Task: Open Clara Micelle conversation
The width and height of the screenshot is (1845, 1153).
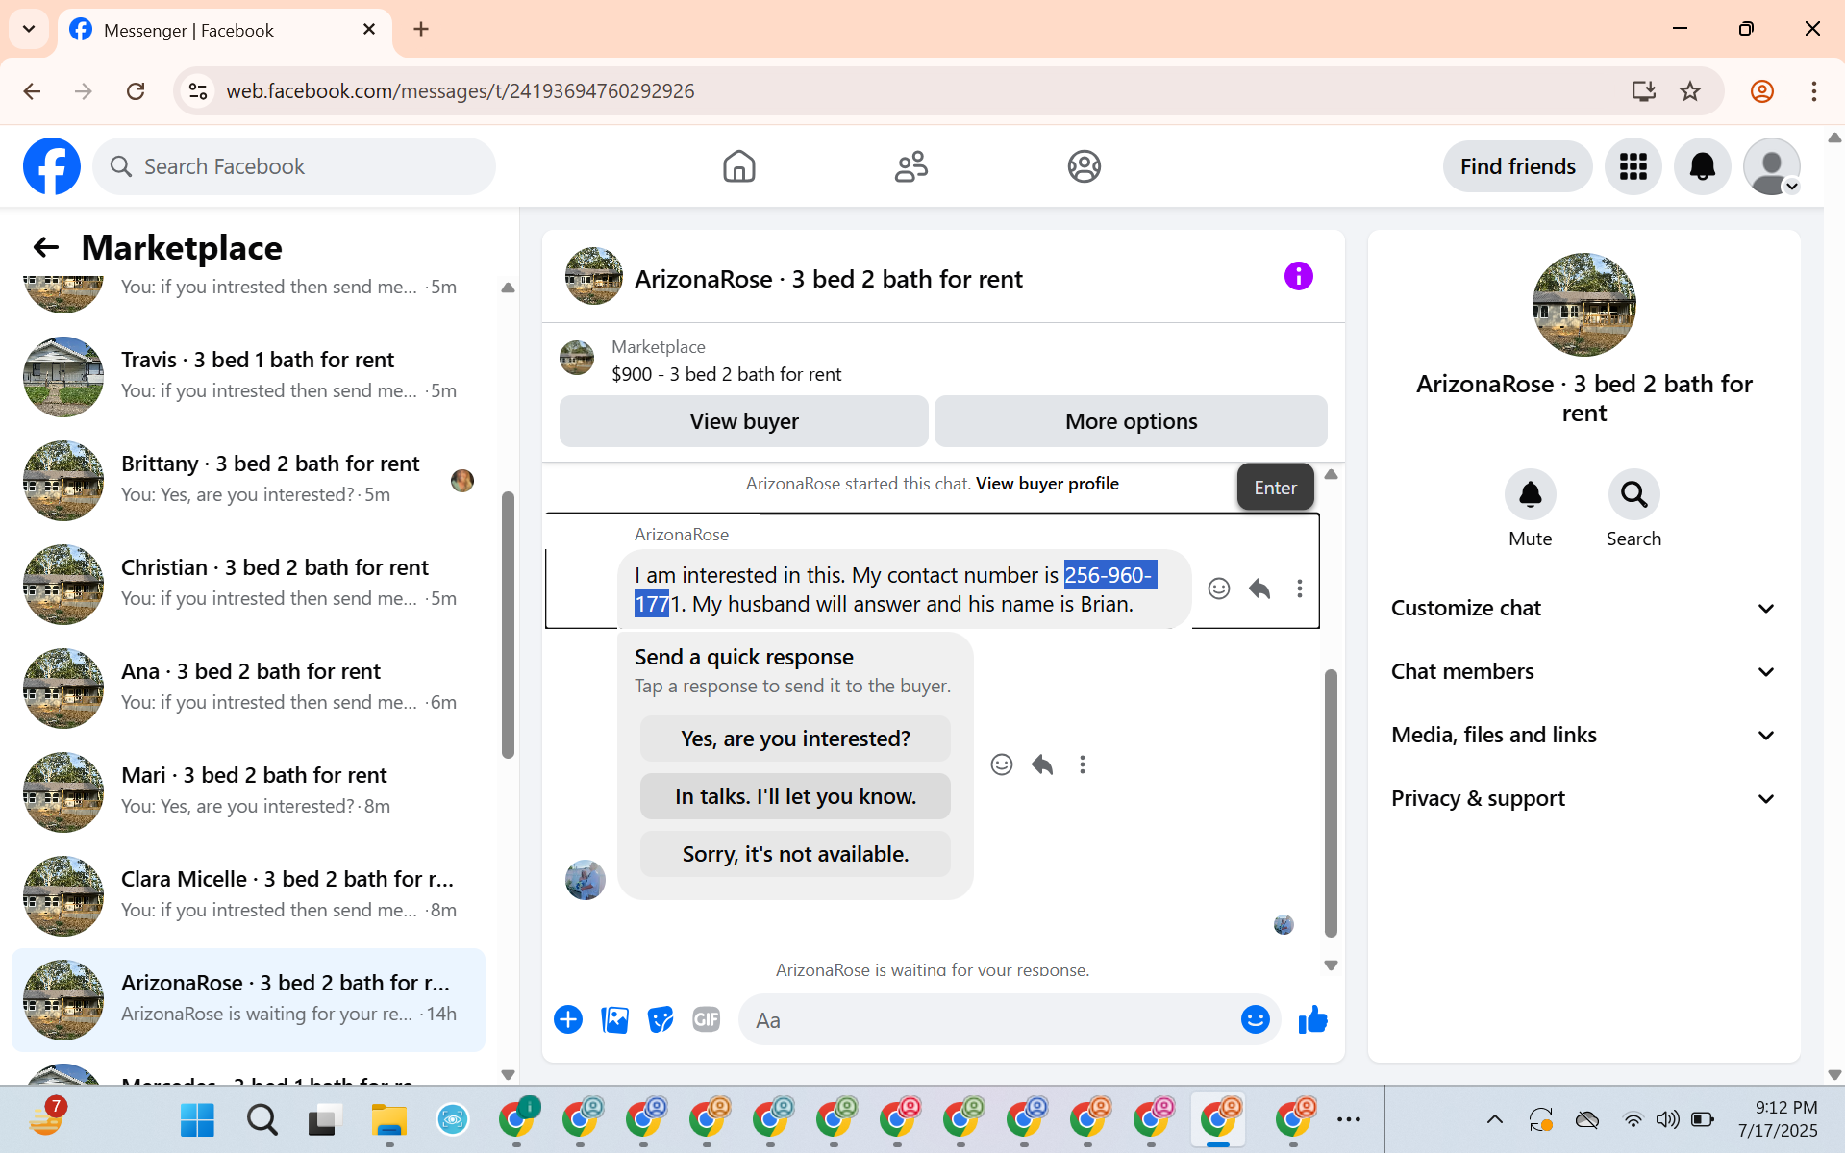Action: tap(248, 895)
